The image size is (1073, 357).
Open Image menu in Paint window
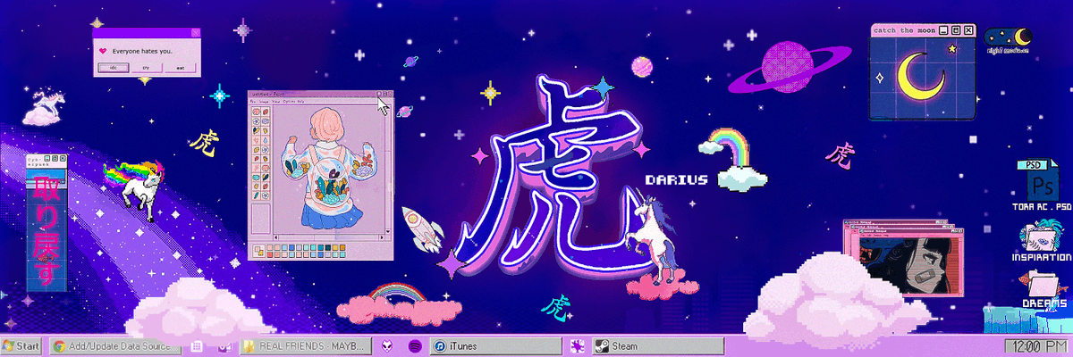[x=264, y=102]
